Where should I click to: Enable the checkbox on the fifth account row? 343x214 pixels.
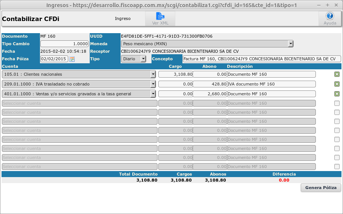pos(337,112)
